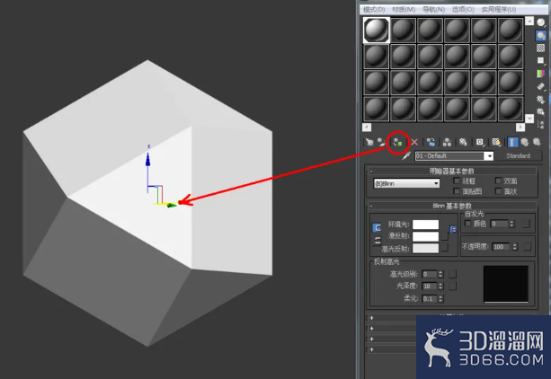Collapse the Blinn 基本参数 rollout
Viewport: 551px width, 379px height.
coord(451,206)
